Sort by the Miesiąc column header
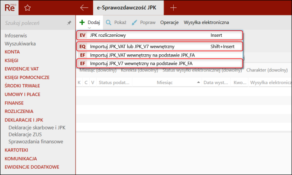 [164, 82]
